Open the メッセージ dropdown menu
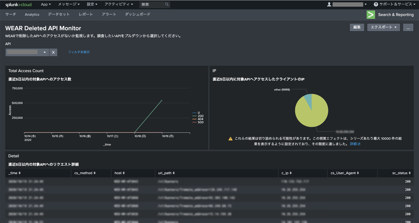The width and height of the screenshot is (419, 223). click(69, 5)
